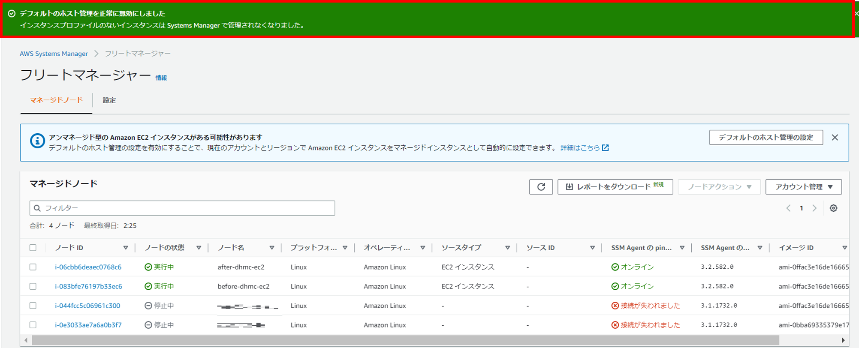
Task: Sort by SSM Agent の ping column arrow
Action: click(682, 248)
